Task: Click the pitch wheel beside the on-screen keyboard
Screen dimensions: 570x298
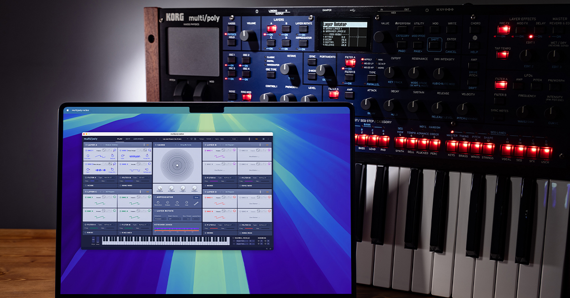Action: tap(93, 240)
